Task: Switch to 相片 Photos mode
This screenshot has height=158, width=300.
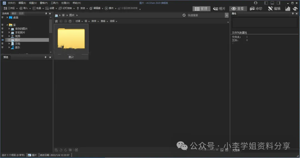Action: point(219,9)
